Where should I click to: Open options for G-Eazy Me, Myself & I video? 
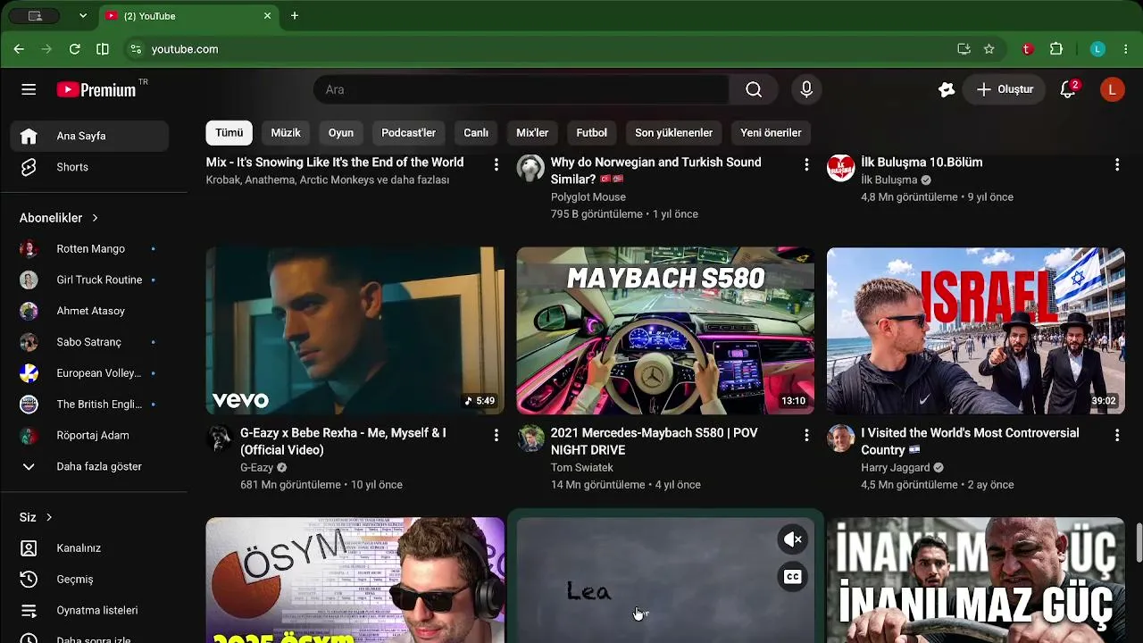click(496, 435)
